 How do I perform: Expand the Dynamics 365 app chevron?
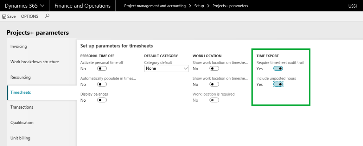(x=42, y=6)
